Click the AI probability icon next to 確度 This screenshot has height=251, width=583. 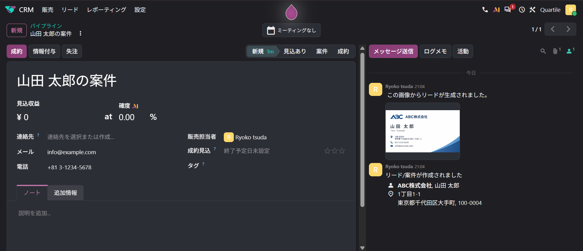[135, 106]
